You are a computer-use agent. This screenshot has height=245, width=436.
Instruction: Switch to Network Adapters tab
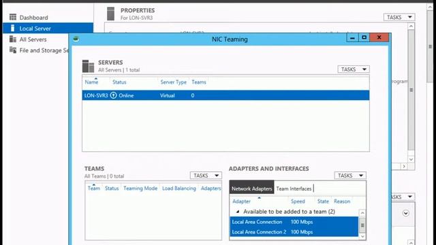click(251, 189)
